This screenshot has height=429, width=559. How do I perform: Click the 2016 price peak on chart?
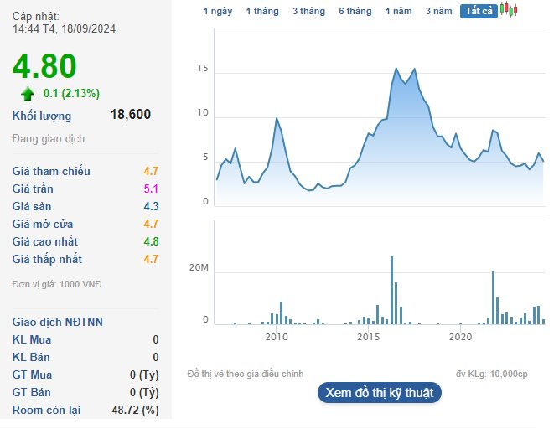coord(396,69)
